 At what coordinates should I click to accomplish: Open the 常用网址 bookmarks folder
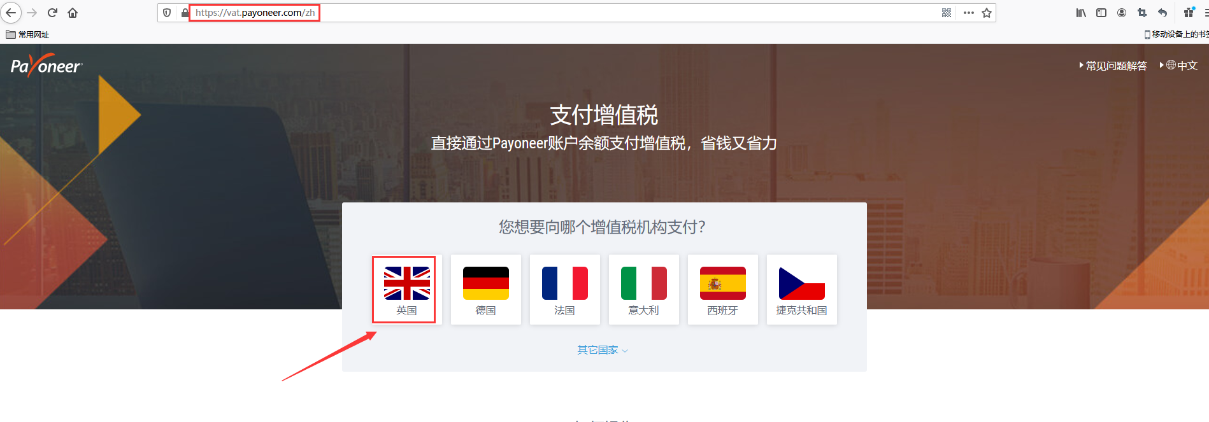pyautogui.click(x=27, y=34)
